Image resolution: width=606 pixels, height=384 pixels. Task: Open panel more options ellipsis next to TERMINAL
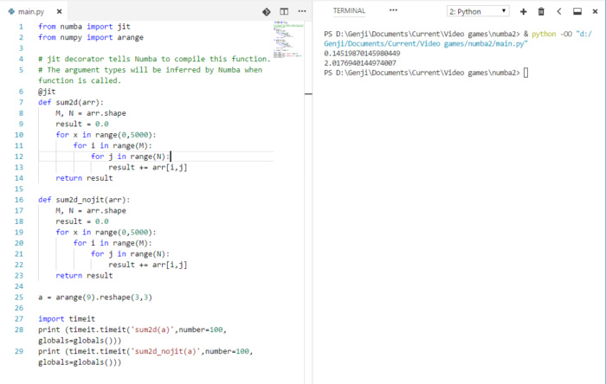[393, 10]
